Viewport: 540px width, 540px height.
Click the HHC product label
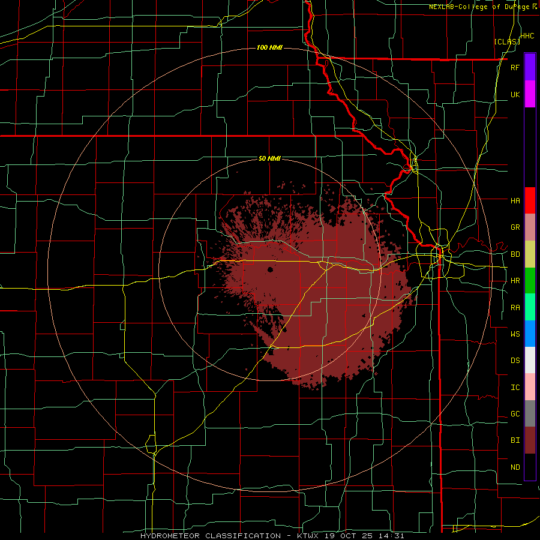point(527,36)
